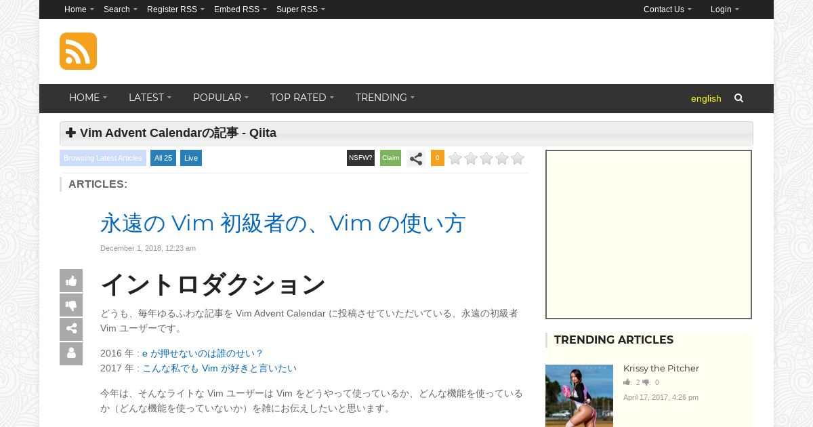The height and width of the screenshot is (427, 813).
Task: Click the Browsing Latest Articles button
Action: coord(103,158)
